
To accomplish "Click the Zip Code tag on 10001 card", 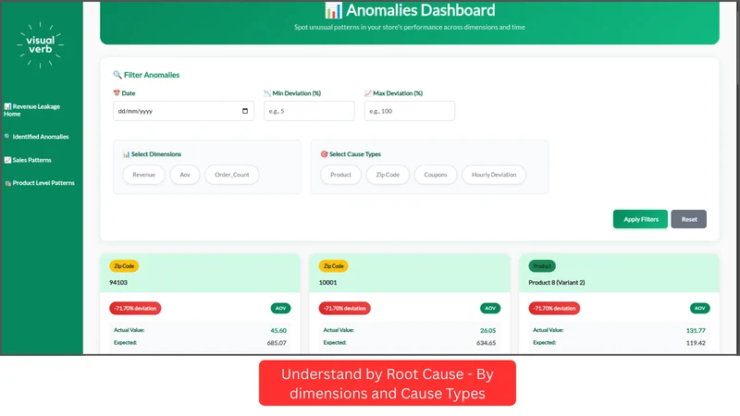I will click(x=334, y=266).
